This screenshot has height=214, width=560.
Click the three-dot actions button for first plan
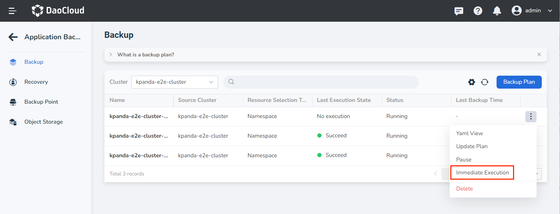[x=531, y=117]
